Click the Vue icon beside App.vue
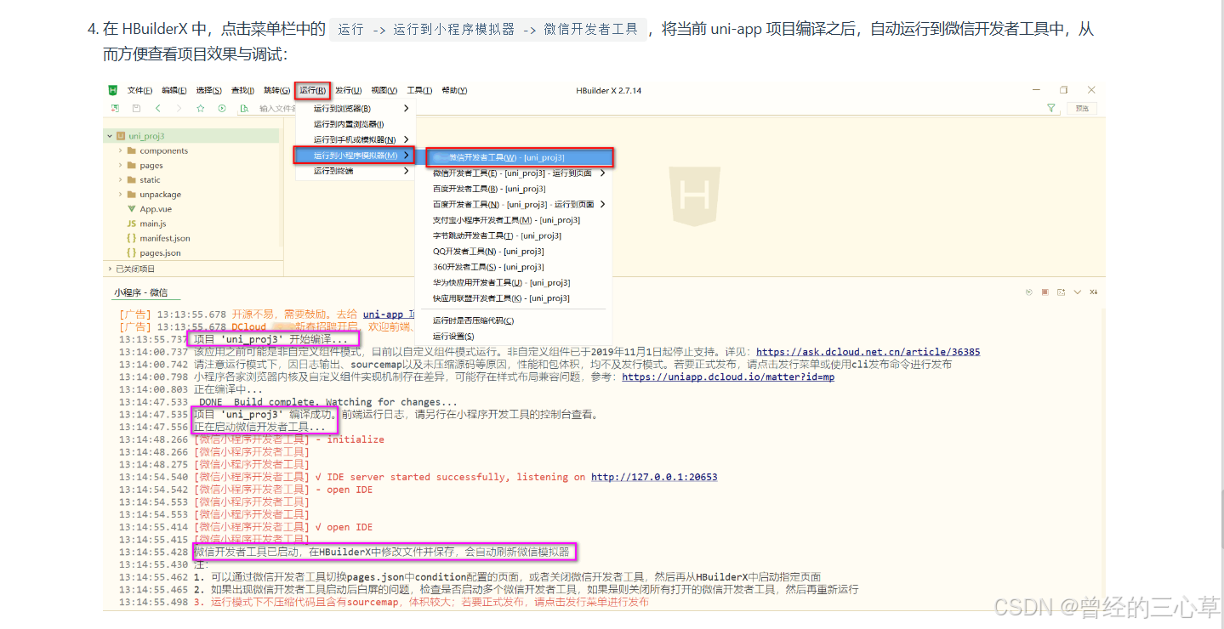This screenshot has width=1224, height=629. pos(132,208)
